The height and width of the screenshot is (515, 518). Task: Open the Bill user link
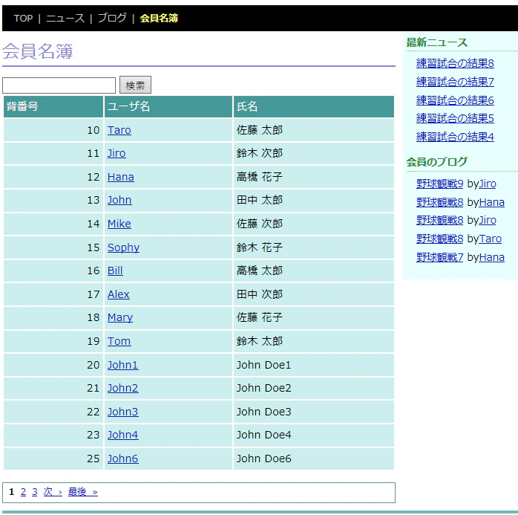point(115,271)
